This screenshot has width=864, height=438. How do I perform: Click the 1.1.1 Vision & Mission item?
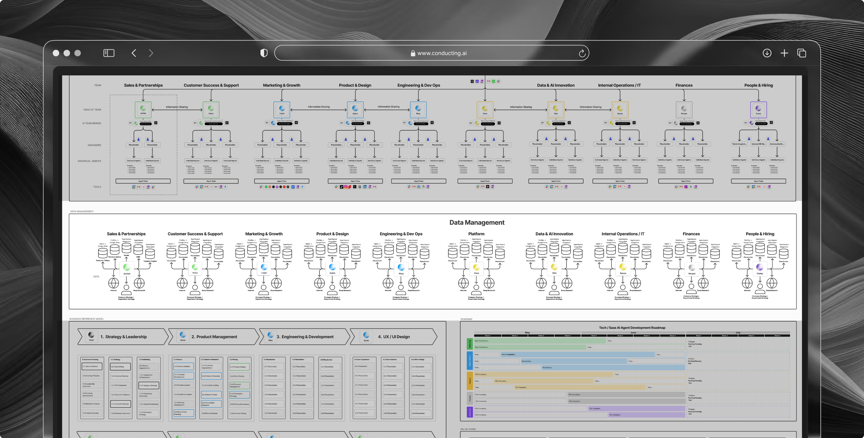[92, 366]
